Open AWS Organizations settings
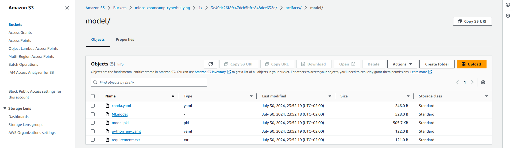Image resolution: width=513 pixels, height=148 pixels. point(32,133)
